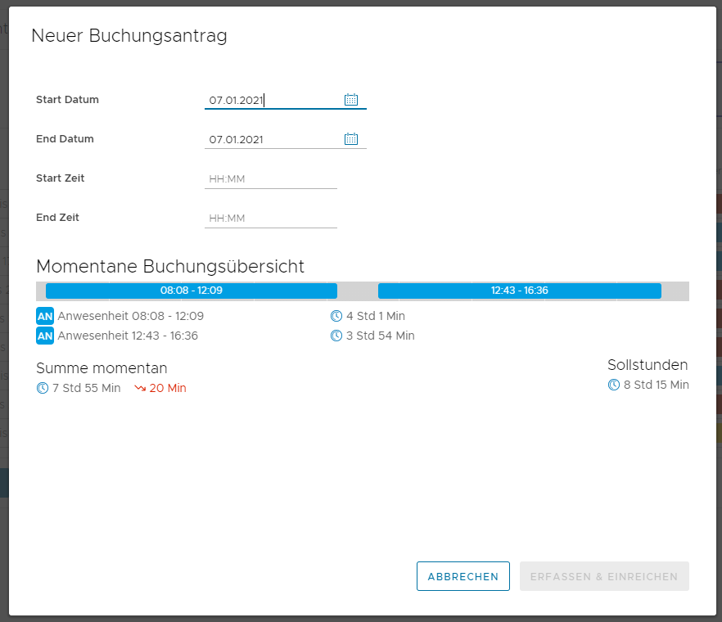This screenshot has height=622, width=722.
Task: Click into the End Zeit time field
Action: pyautogui.click(x=270, y=219)
